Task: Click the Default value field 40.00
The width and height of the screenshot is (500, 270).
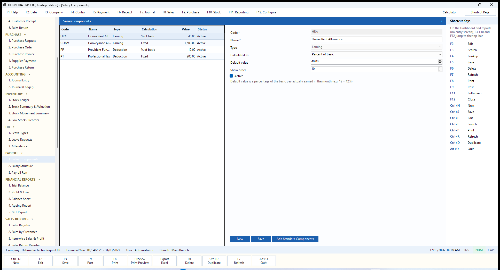Action: point(374,62)
